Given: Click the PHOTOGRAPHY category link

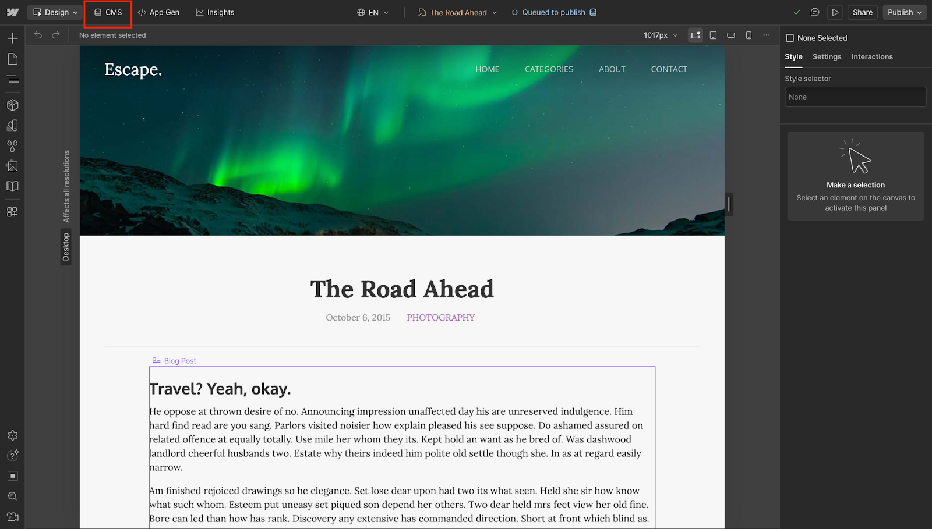Looking at the screenshot, I should coord(440,318).
